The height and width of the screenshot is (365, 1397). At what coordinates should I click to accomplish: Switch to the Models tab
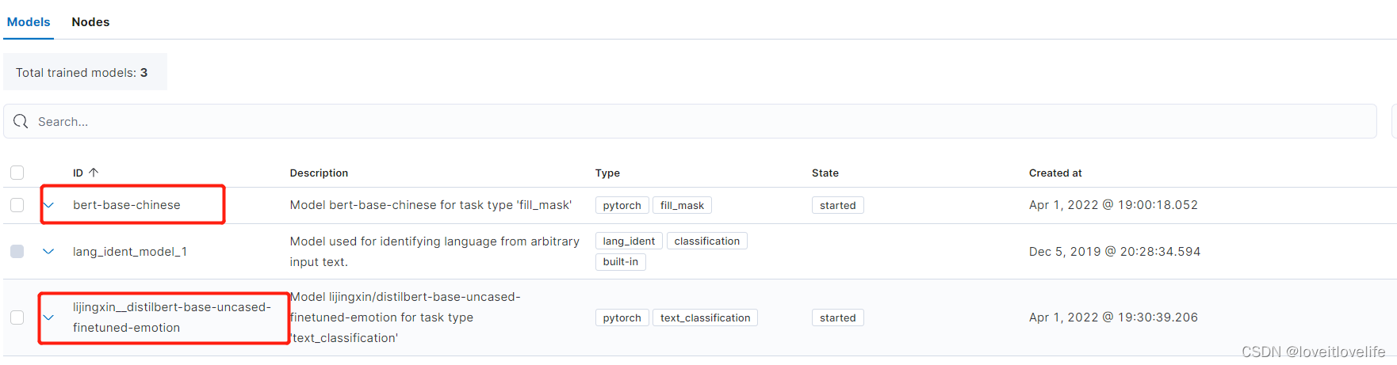click(x=29, y=22)
